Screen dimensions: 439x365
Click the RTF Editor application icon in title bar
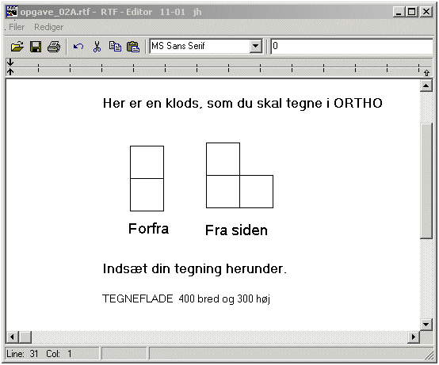[12, 11]
